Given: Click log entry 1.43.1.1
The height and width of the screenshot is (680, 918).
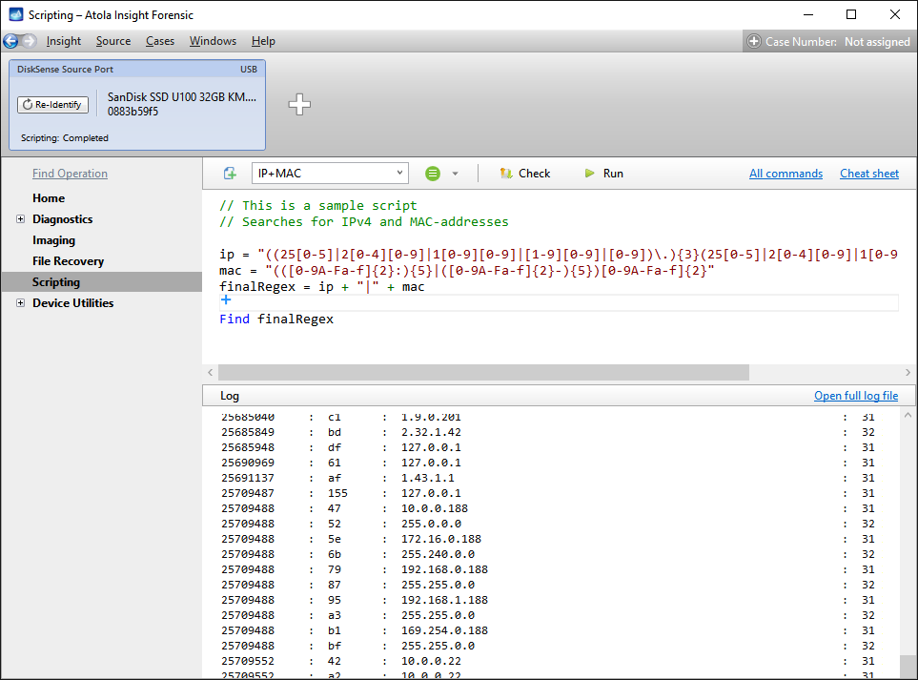Looking at the screenshot, I should [x=427, y=478].
